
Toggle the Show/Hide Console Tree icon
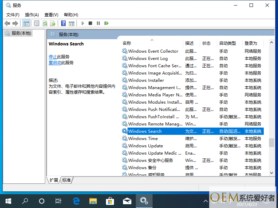[26, 23]
